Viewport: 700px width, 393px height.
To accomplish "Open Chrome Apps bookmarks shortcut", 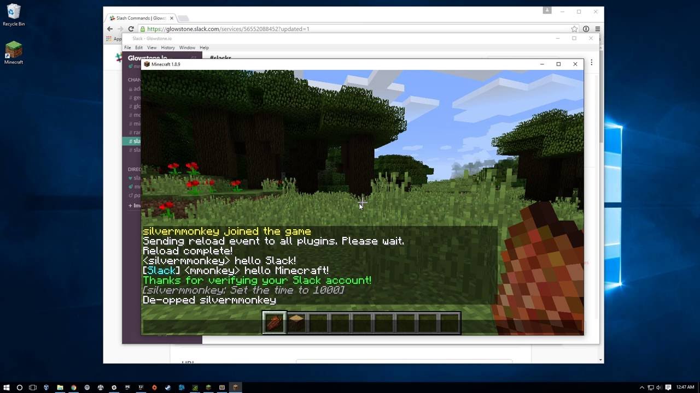I will pos(114,39).
